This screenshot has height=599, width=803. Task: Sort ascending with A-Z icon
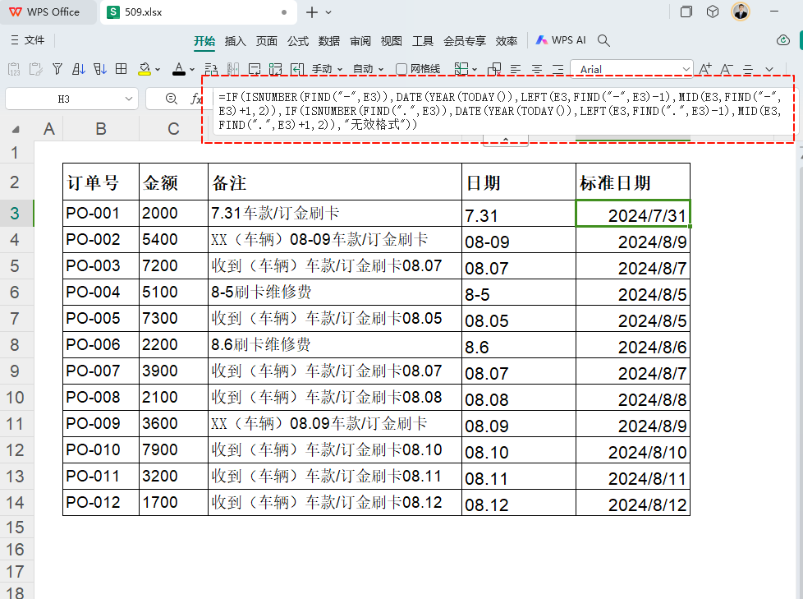(x=78, y=69)
